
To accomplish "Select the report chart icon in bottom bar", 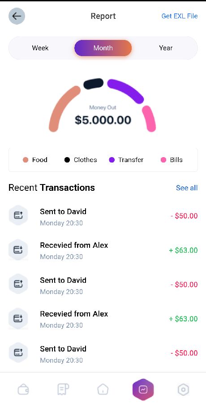I will click(143, 389).
